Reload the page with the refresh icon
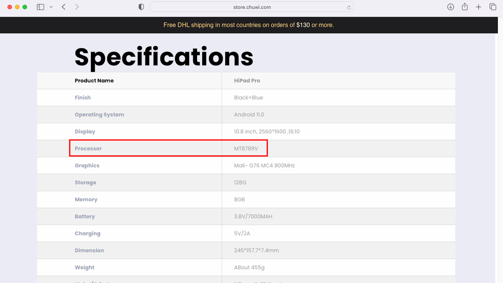Screen dimensions: 503x283 coord(349,7)
